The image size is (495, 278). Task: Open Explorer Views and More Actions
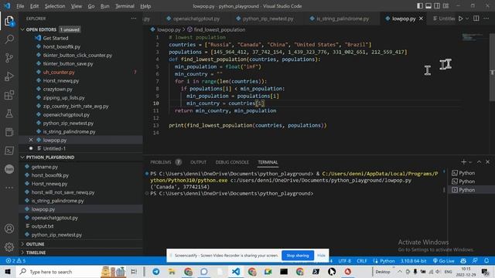[x=134, y=19]
